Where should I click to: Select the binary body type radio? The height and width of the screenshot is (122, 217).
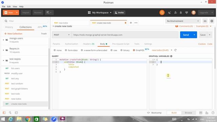tap(121, 50)
